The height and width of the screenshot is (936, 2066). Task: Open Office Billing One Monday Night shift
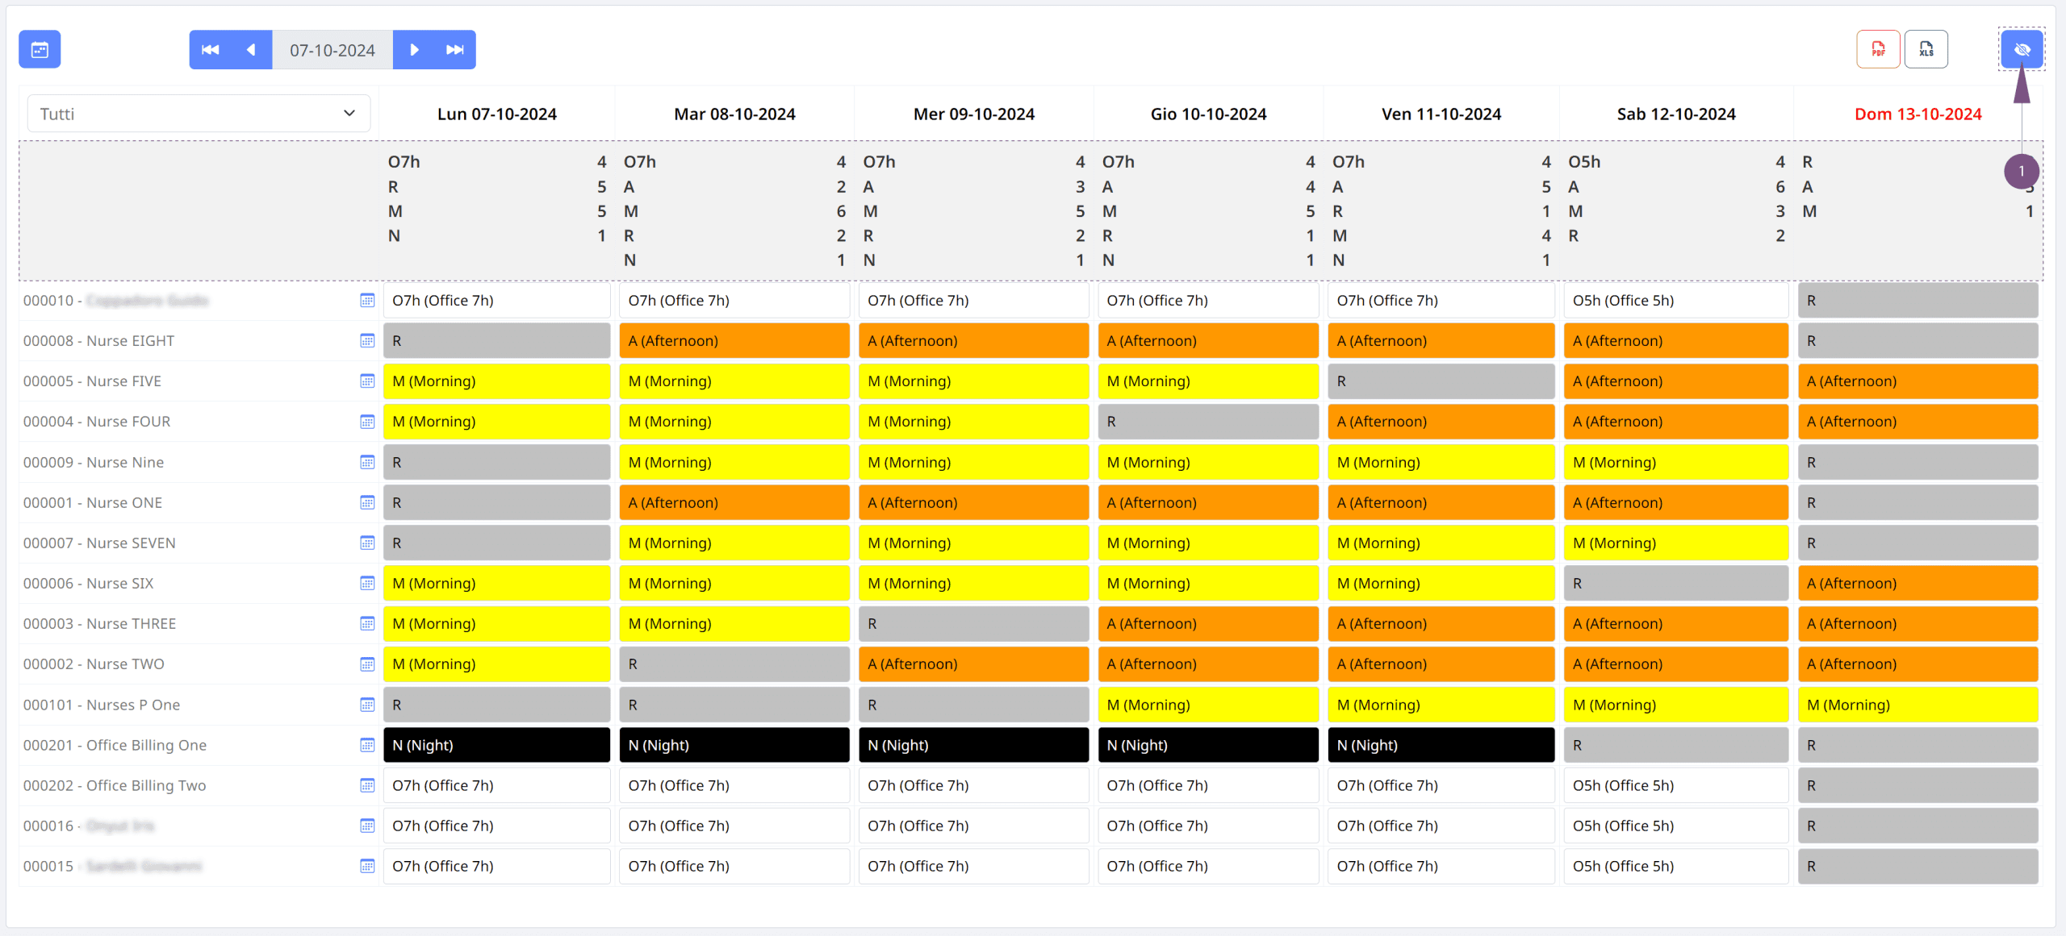(496, 745)
